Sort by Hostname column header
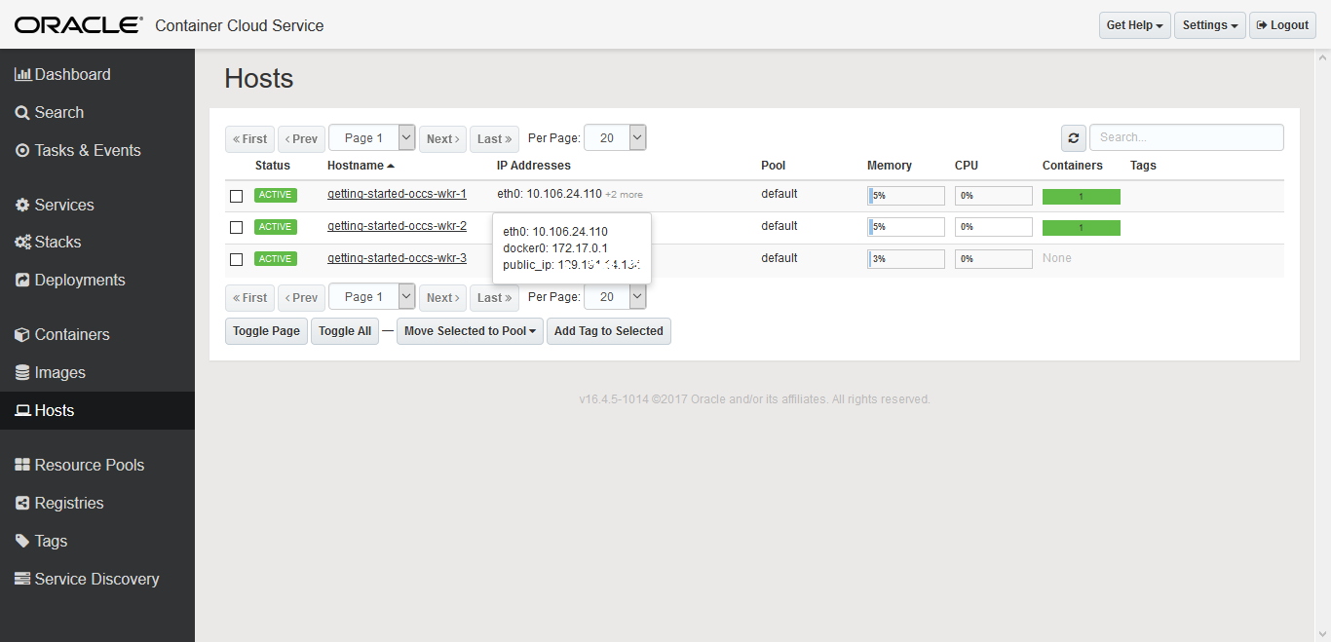The height and width of the screenshot is (642, 1331). point(361,166)
